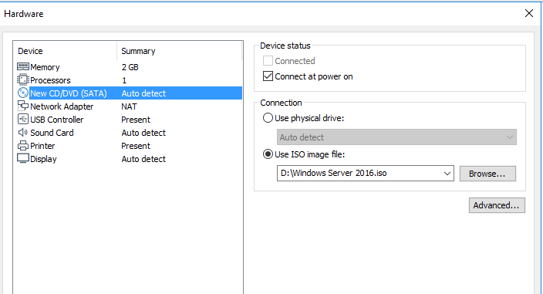The image size is (543, 294).
Task: Select Use physical drive radio button
Action: [x=268, y=118]
